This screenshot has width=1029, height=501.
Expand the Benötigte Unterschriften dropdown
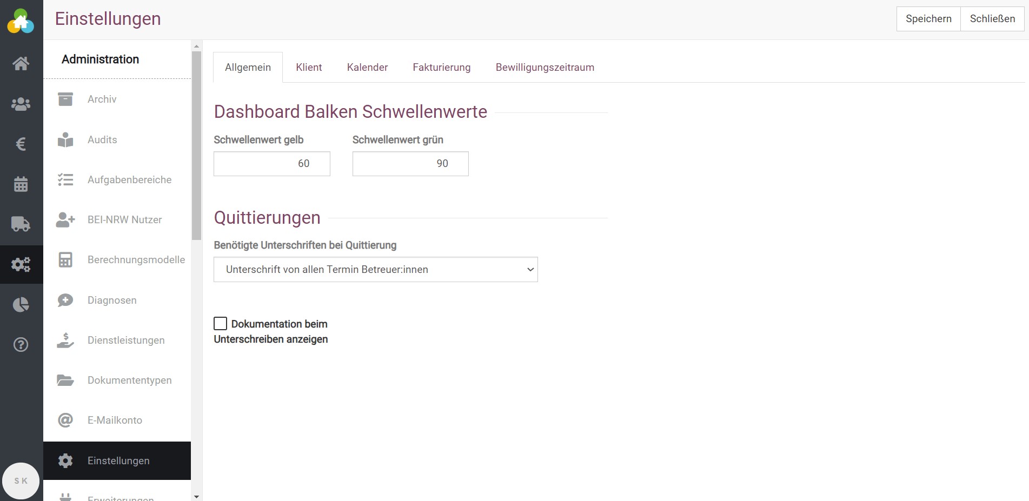pyautogui.click(x=375, y=270)
